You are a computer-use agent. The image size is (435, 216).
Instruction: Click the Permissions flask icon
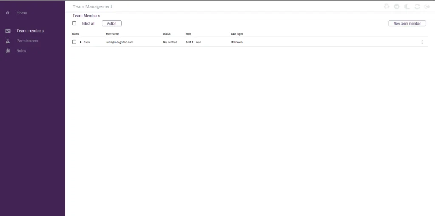(x=8, y=41)
